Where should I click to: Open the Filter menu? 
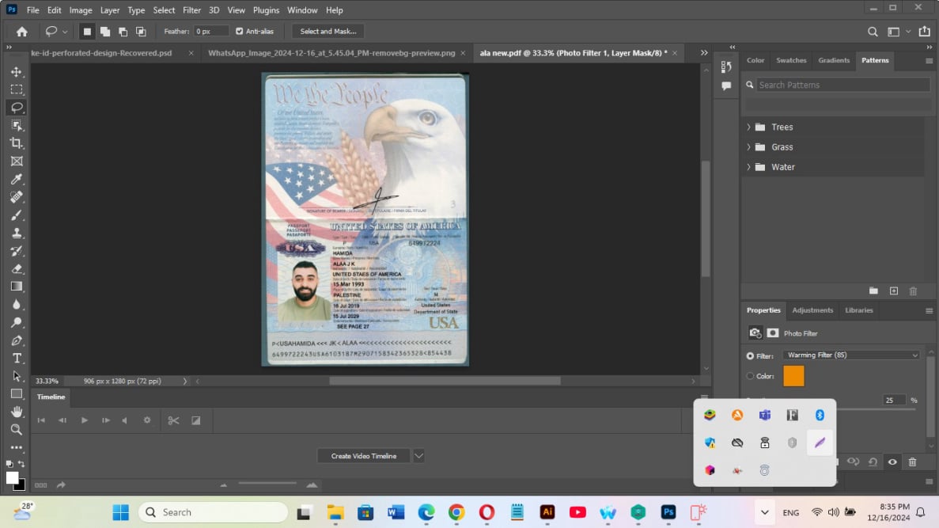[191, 10]
